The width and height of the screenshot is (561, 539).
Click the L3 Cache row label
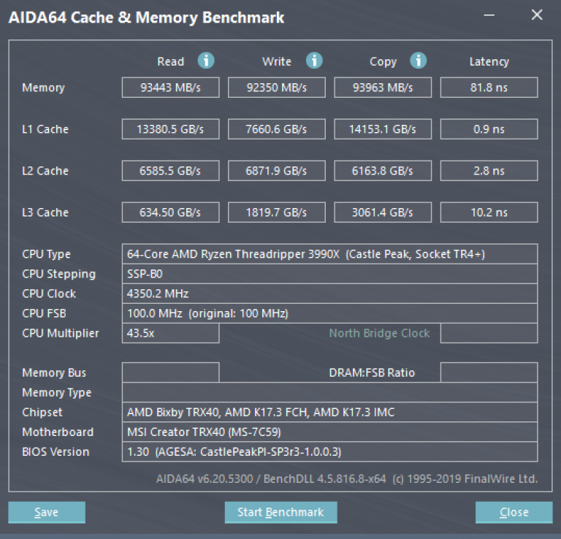pyautogui.click(x=45, y=213)
